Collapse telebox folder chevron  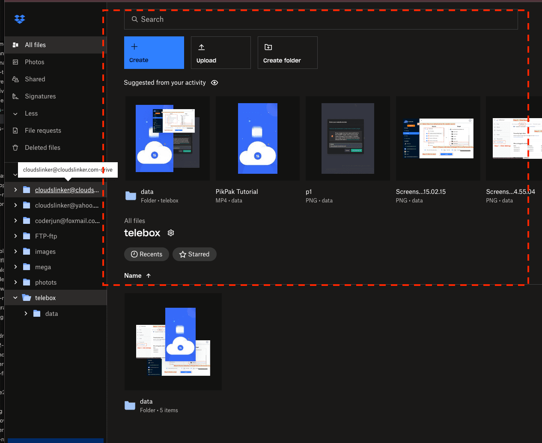coord(15,298)
